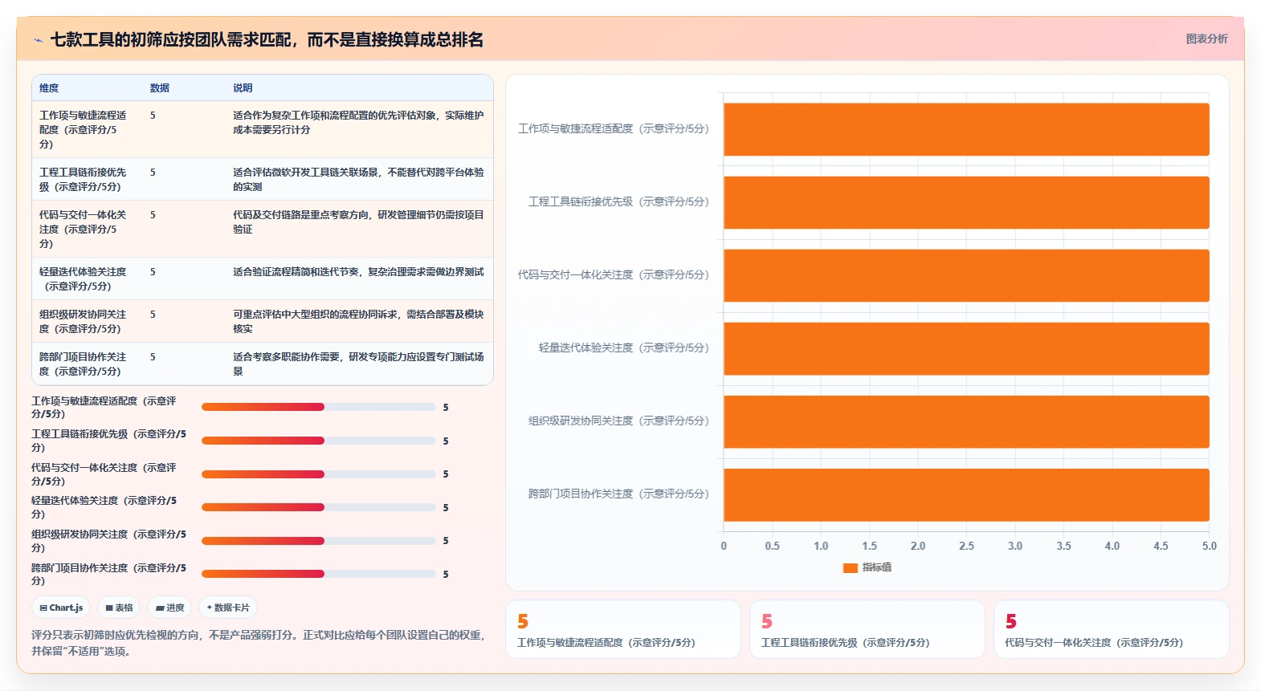Click description starting 适合评估微软开发工具链关联场景
This screenshot has height=691, width=1261.
tap(358, 180)
